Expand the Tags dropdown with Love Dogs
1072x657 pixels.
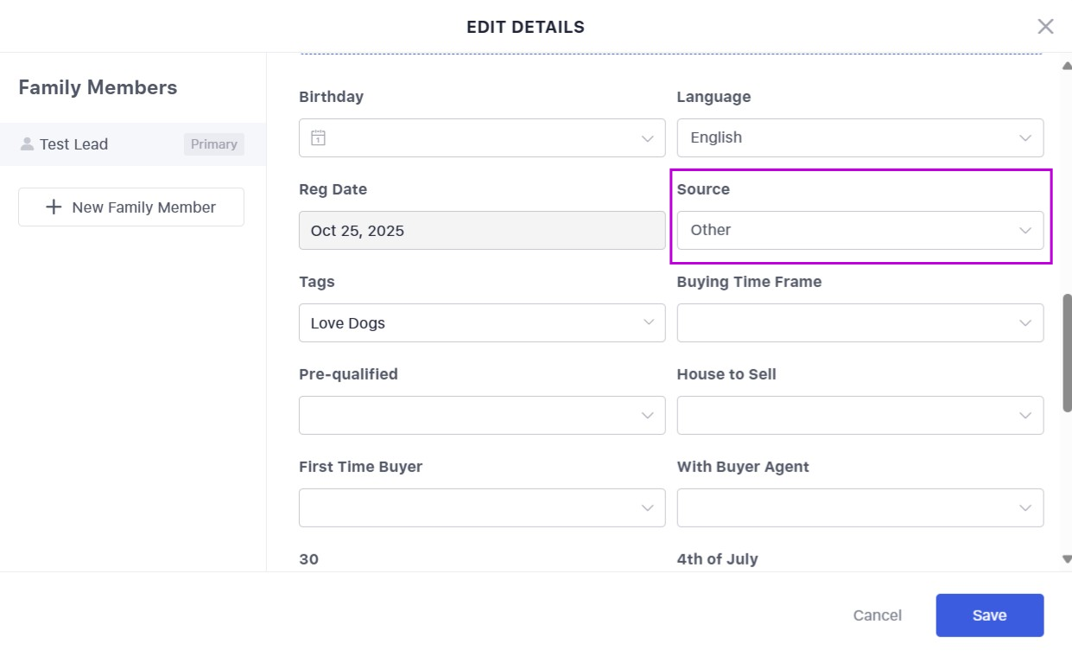click(x=482, y=323)
